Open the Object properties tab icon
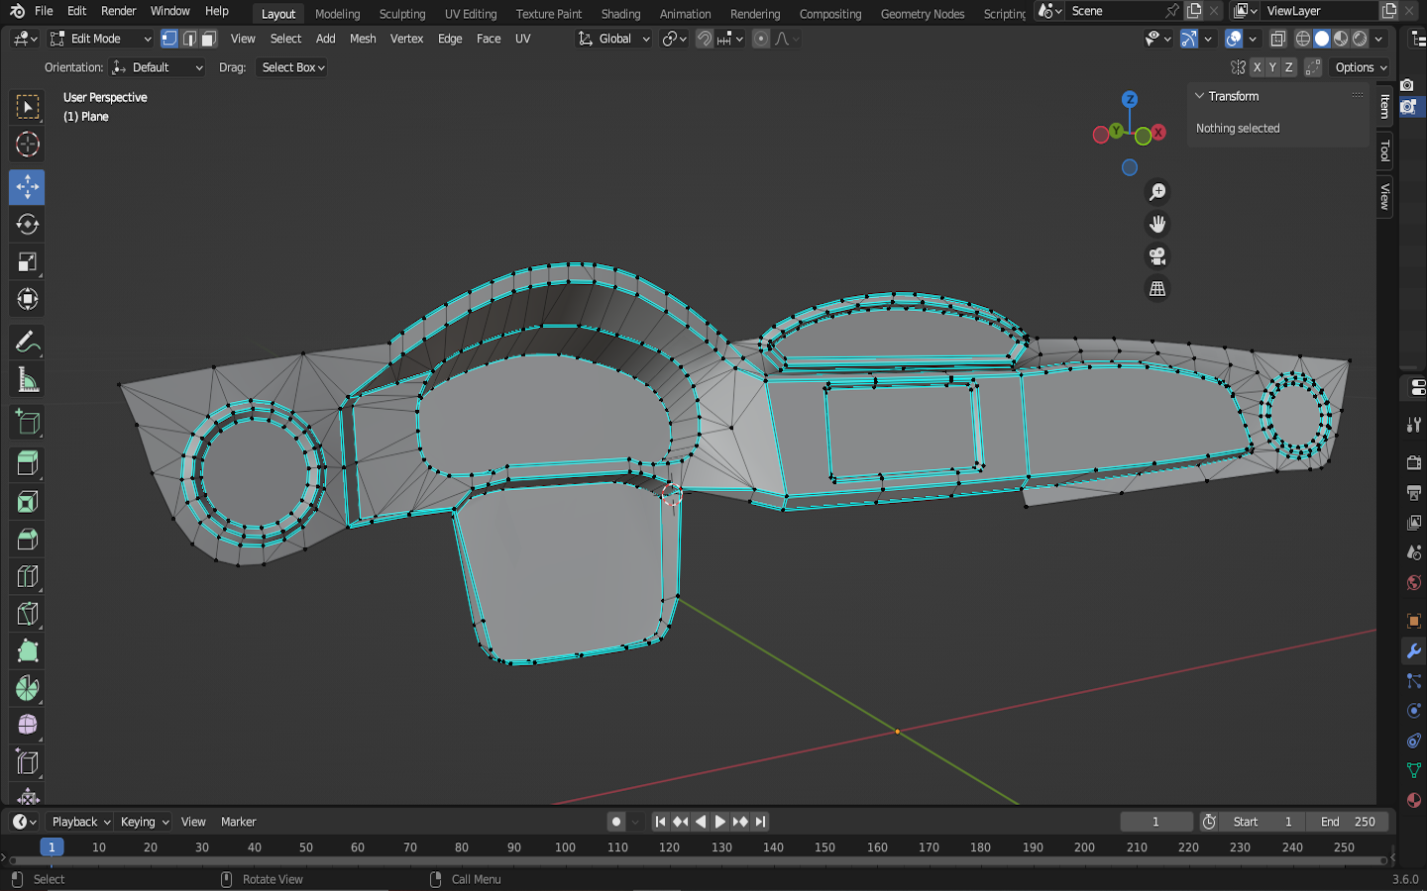 (1414, 622)
